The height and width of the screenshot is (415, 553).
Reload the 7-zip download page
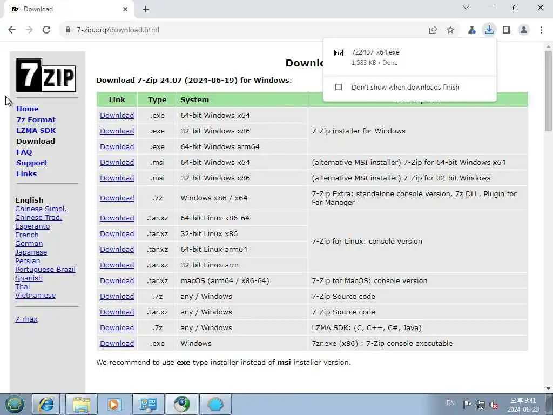[46, 30]
